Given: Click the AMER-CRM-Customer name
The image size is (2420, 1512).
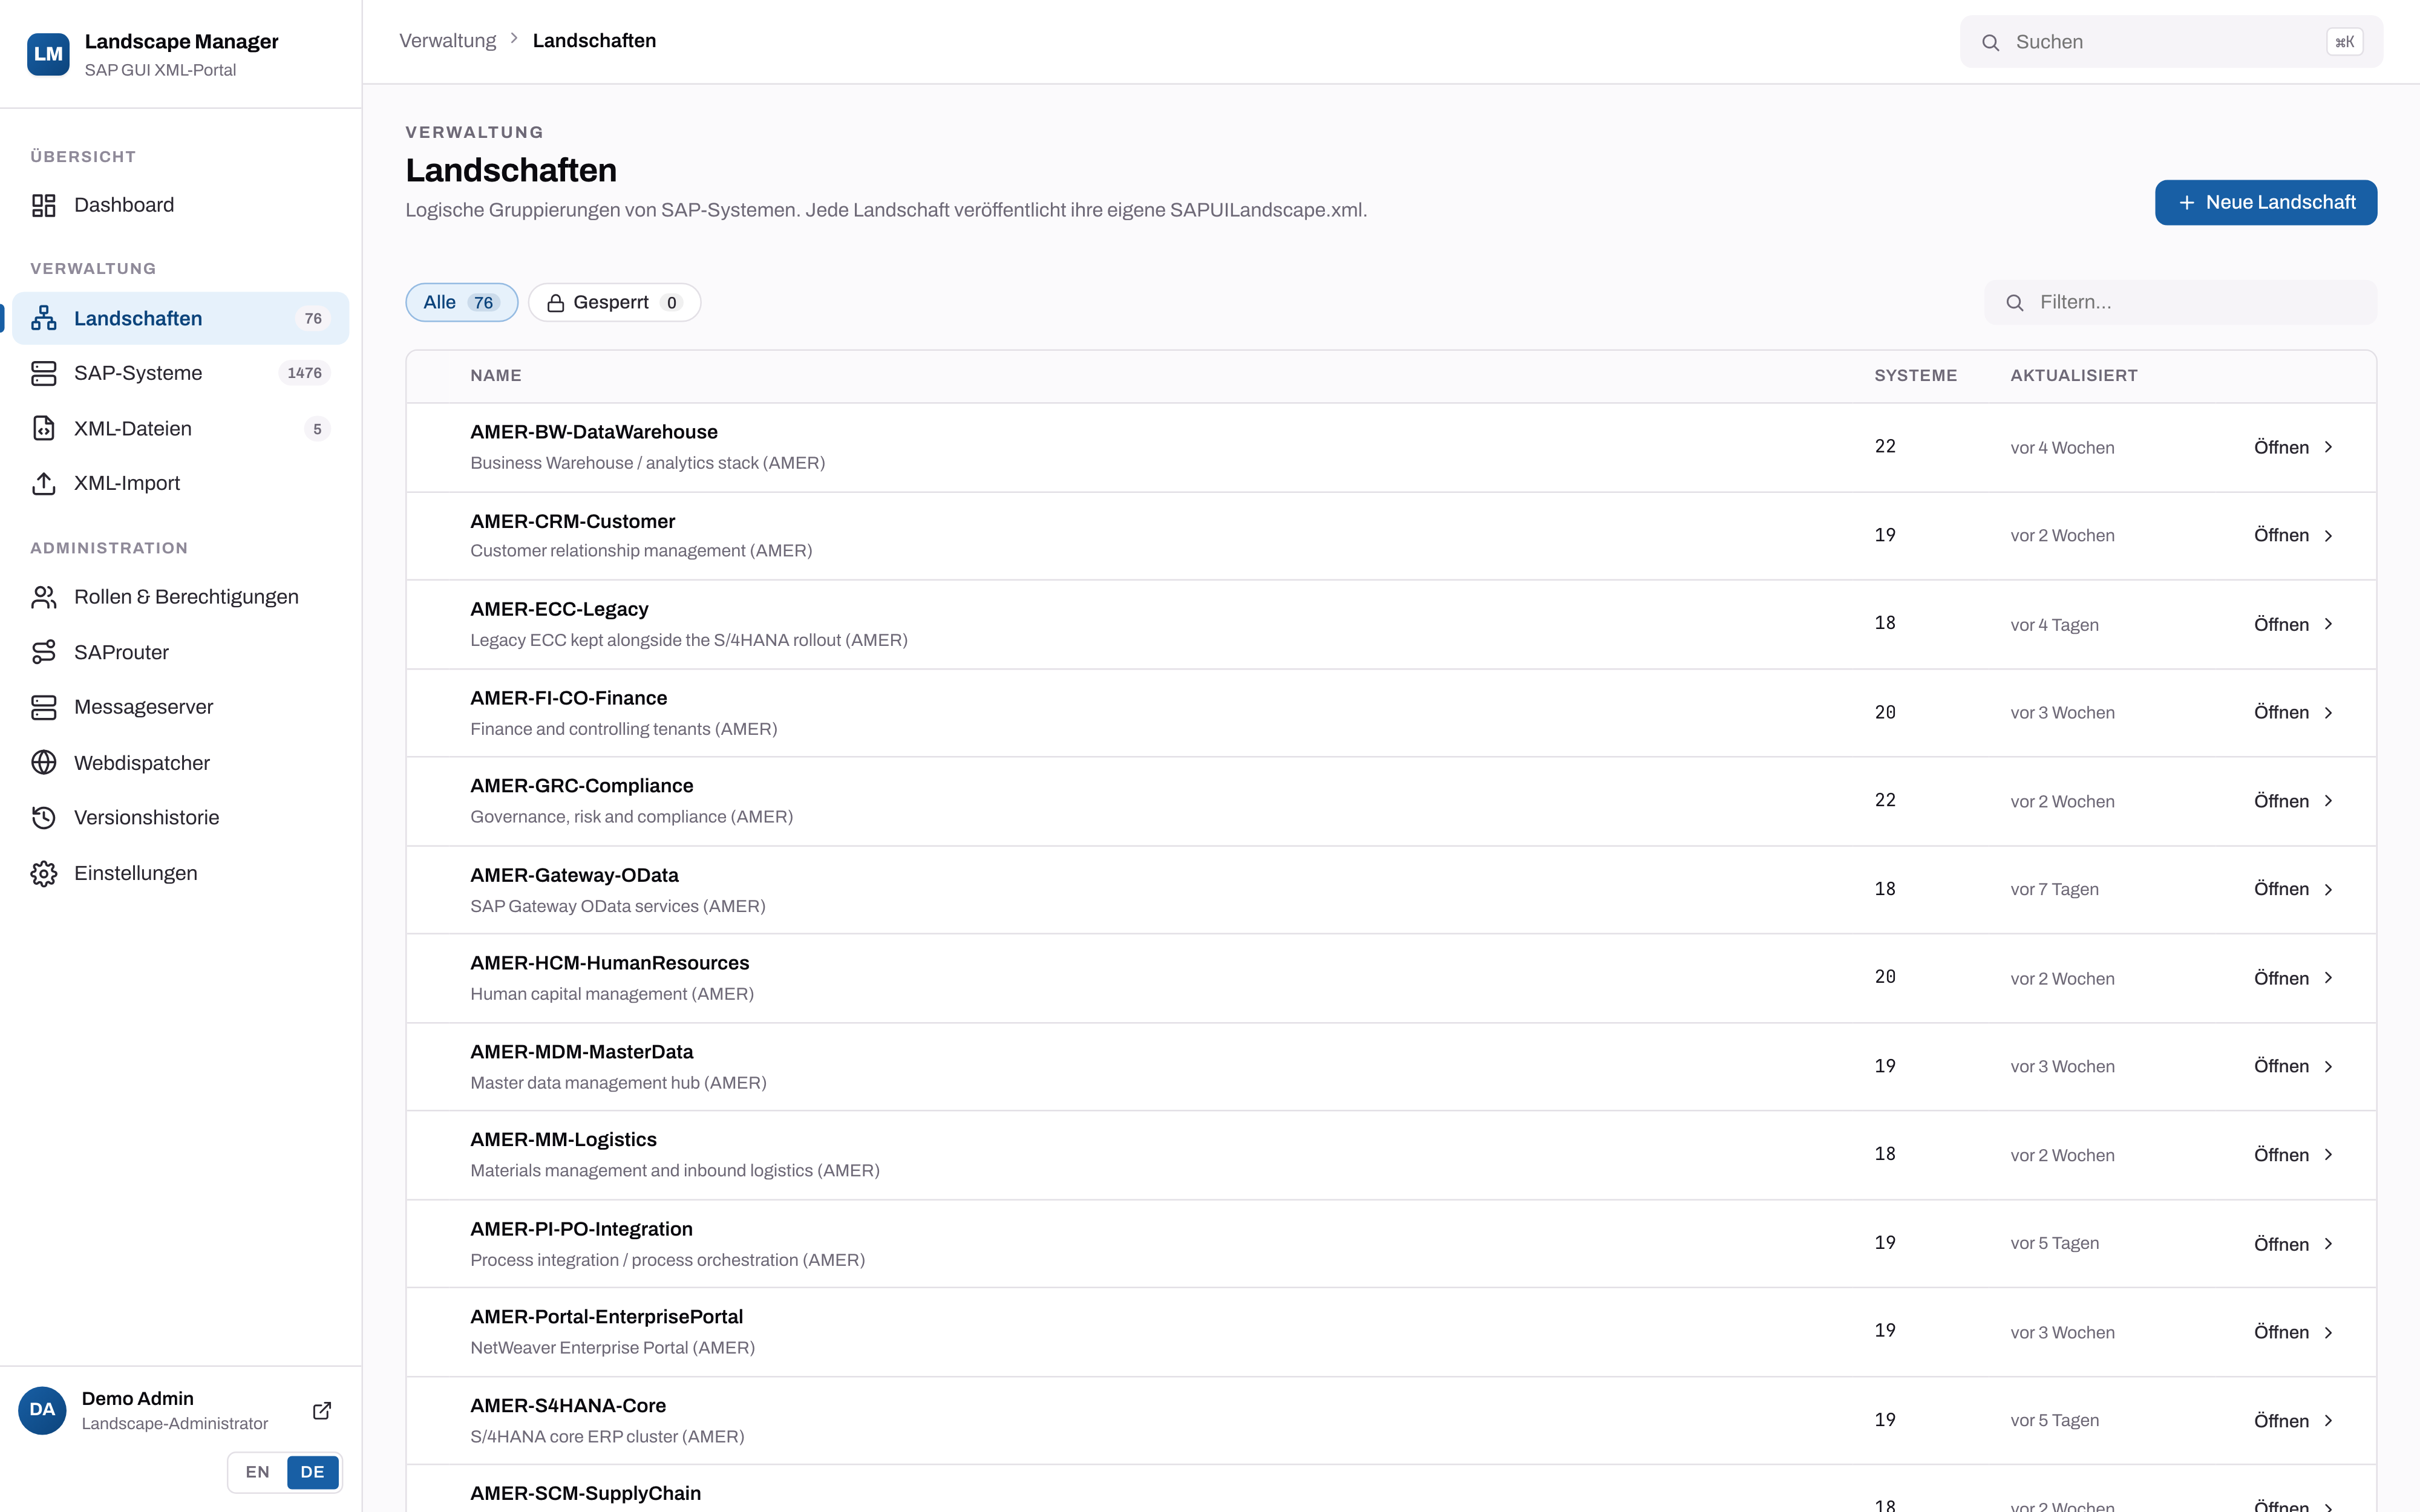Looking at the screenshot, I should [573, 521].
